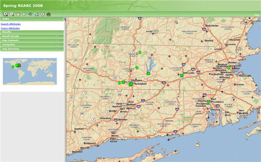Viewport: 261px width, 162px height.
Task: Undock the Map Overview panel
Action: 61,49
